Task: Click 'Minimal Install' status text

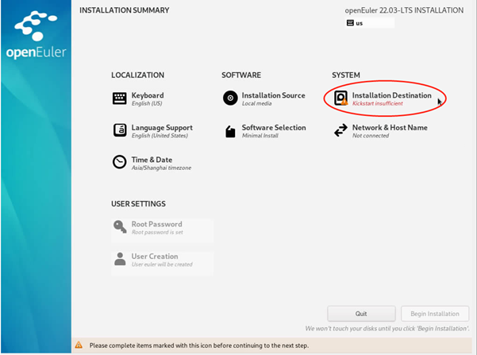Action: [260, 136]
